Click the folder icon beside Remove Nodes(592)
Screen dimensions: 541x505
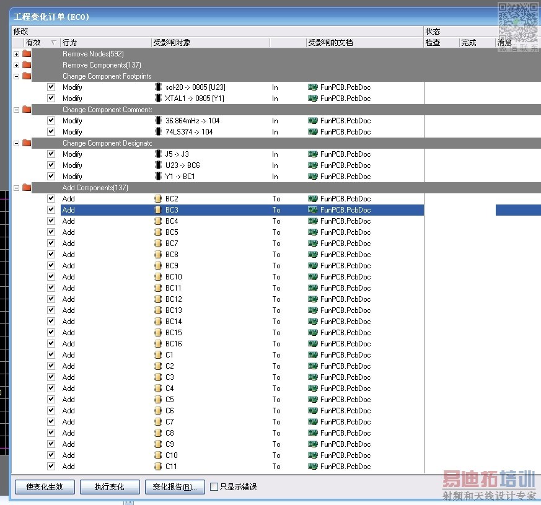(27, 54)
